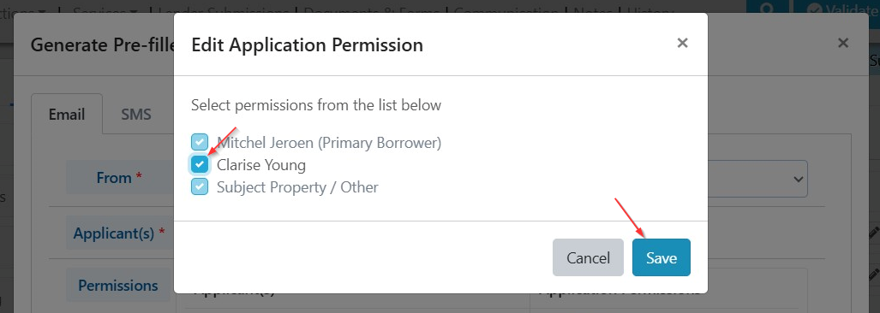Cancel the permission edit
880x313 pixels.
pos(588,257)
